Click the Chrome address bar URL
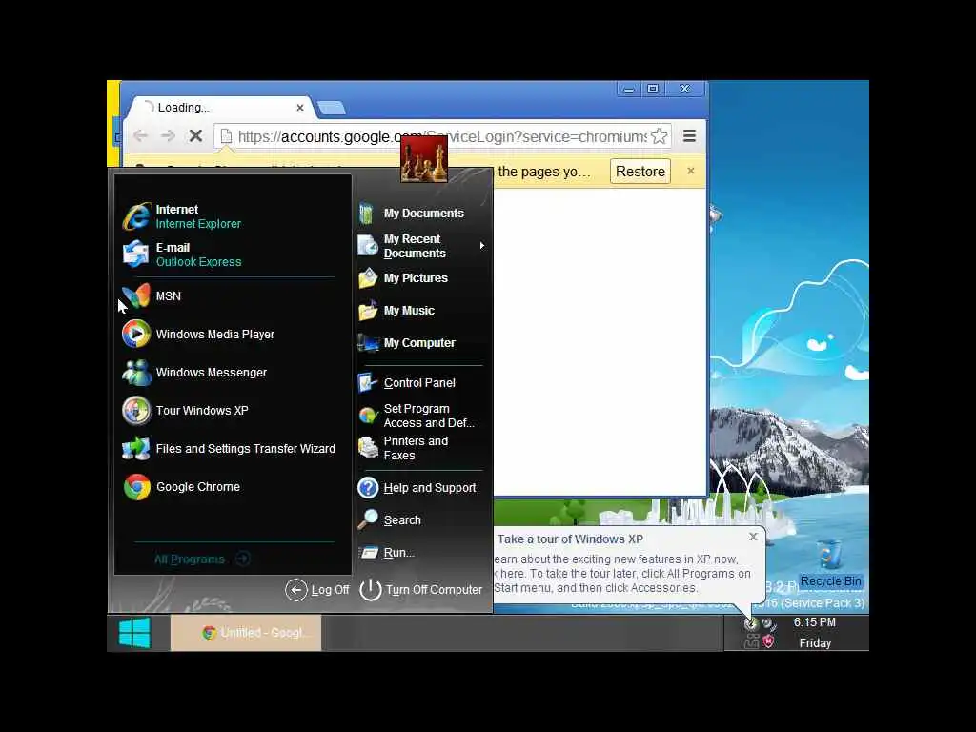 pyautogui.click(x=442, y=136)
